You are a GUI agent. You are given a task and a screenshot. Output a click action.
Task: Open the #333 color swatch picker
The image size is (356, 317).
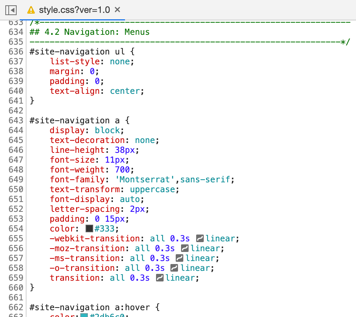tap(89, 228)
